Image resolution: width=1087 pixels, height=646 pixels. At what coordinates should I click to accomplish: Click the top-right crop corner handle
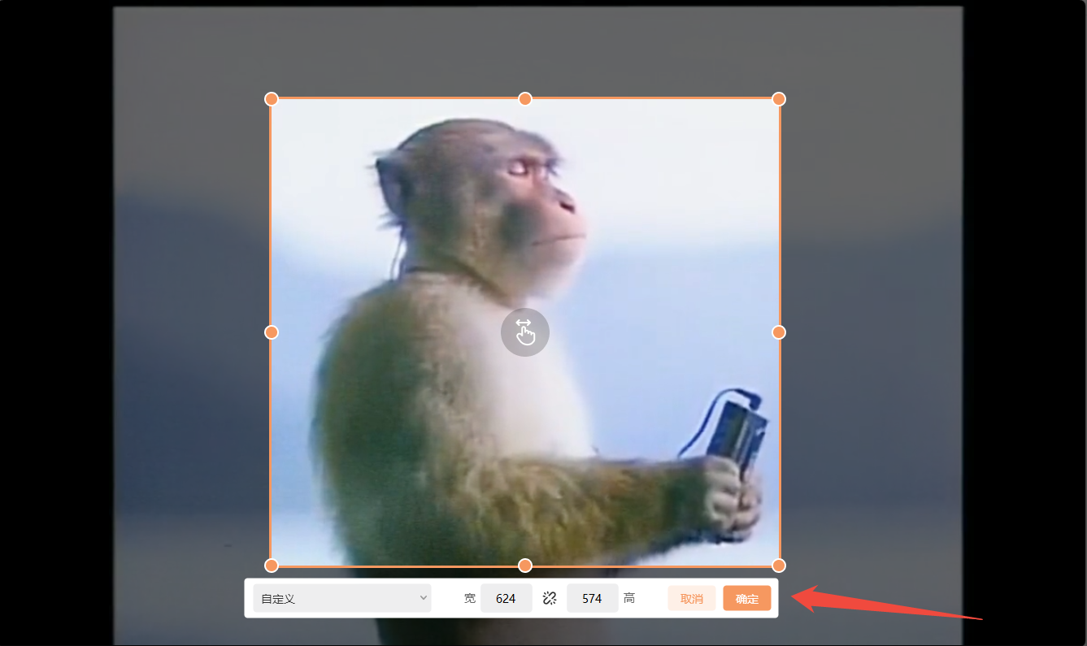click(x=779, y=99)
